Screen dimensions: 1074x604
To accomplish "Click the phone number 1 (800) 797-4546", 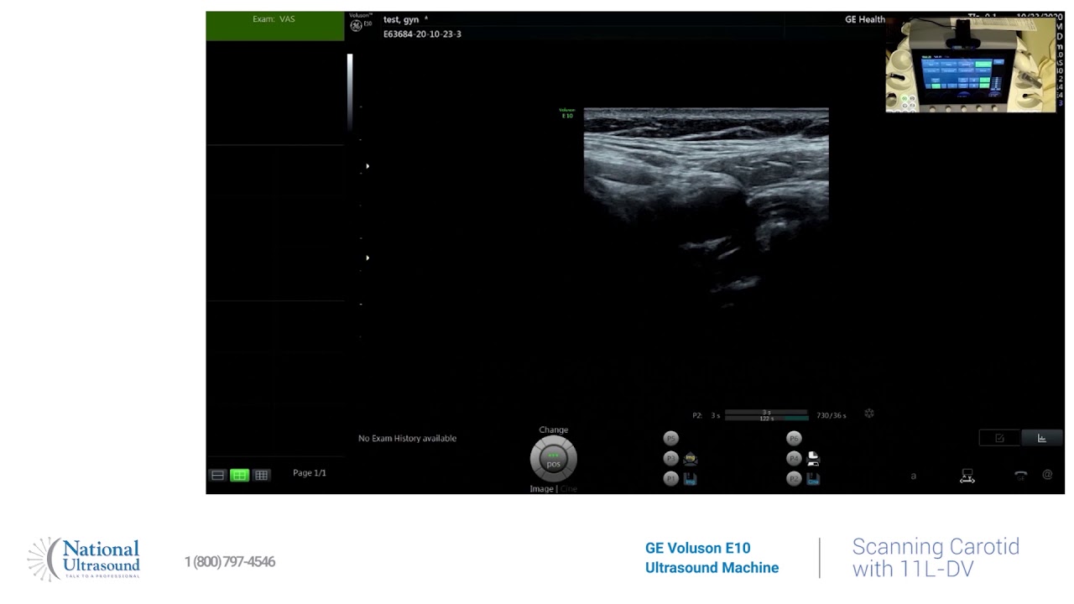I will 230,561.
